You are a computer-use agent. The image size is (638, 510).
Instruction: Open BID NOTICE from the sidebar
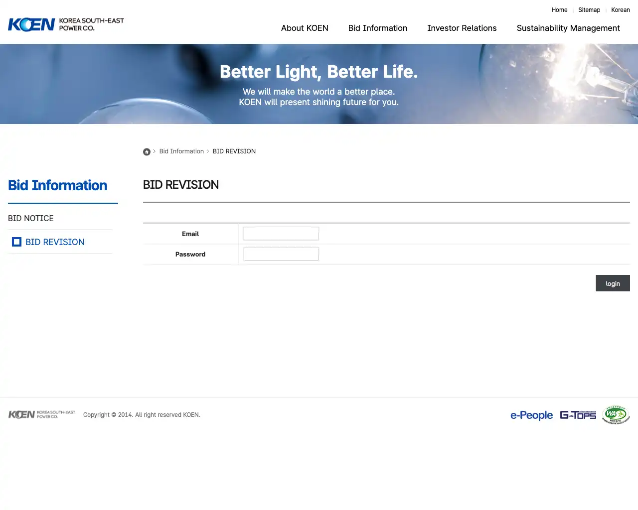(30, 218)
